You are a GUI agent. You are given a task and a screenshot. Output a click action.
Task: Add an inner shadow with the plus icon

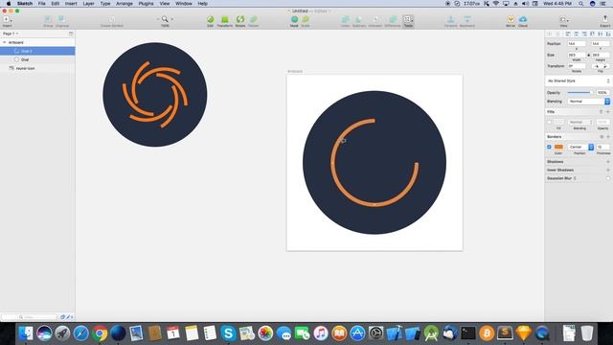pos(608,171)
